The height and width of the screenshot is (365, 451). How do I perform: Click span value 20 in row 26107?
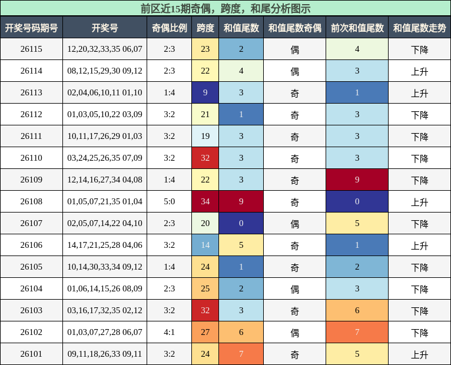pyautogui.click(x=205, y=223)
